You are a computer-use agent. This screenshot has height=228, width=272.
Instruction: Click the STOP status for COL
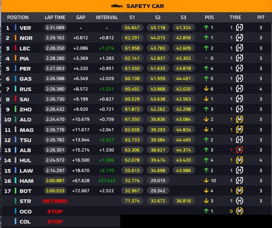coord(55,222)
